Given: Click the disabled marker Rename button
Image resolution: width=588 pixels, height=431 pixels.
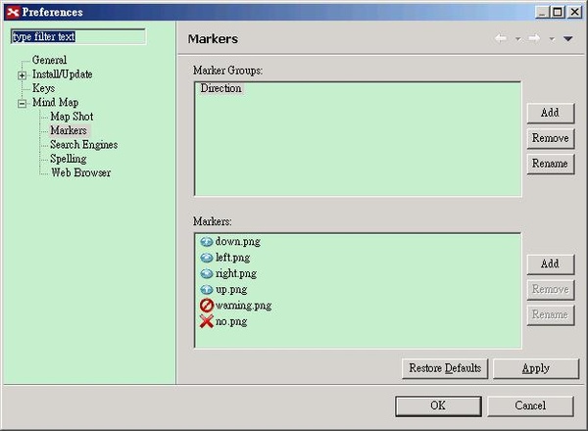Looking at the screenshot, I should tap(550, 314).
